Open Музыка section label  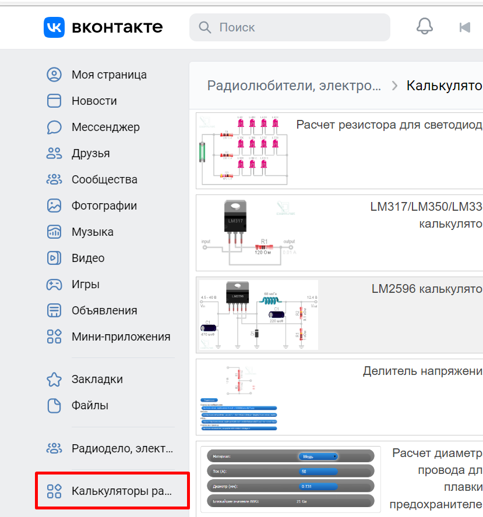93,232
